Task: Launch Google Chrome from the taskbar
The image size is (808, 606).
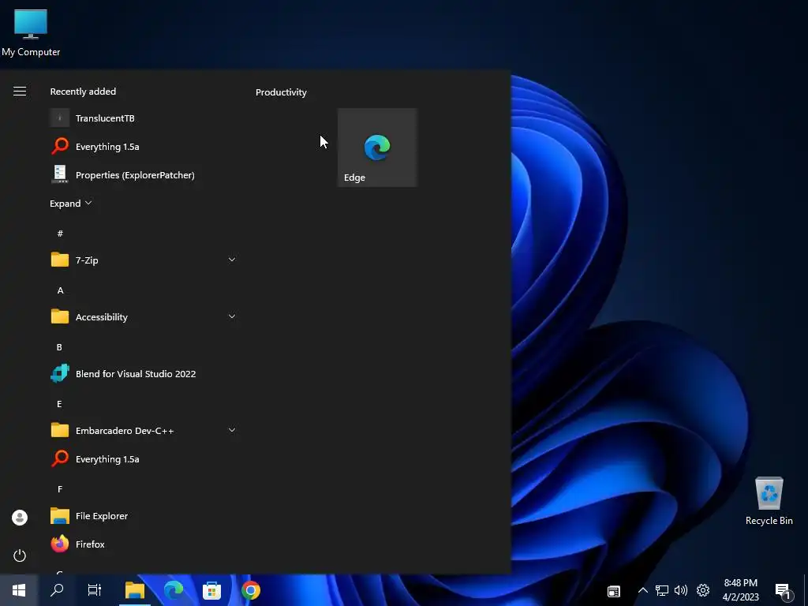Action: (x=250, y=590)
